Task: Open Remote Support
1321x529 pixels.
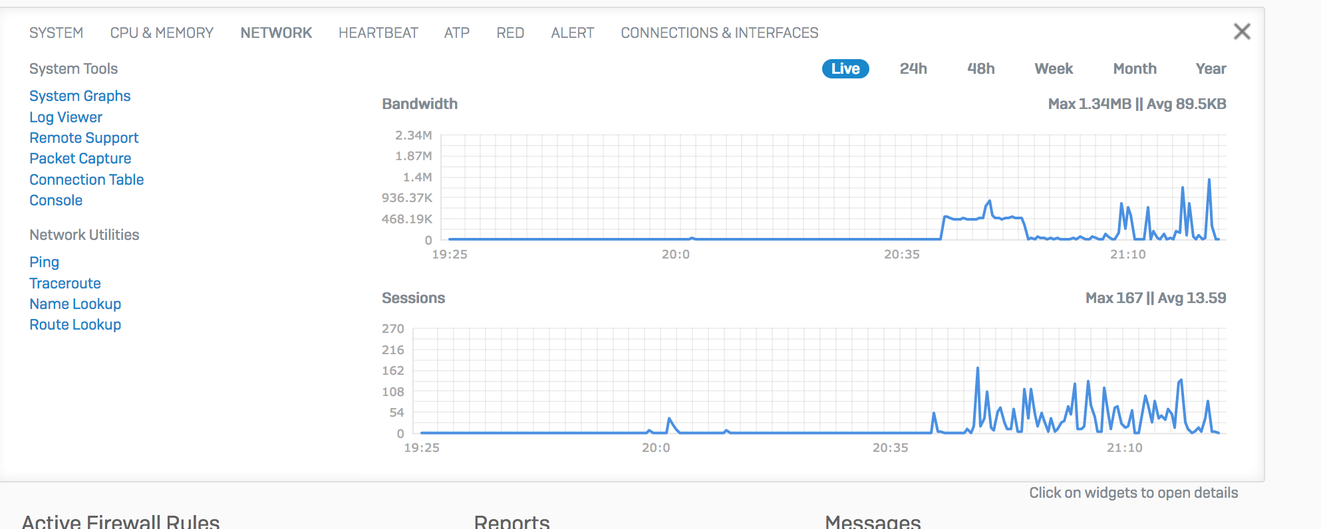Action: click(x=84, y=138)
